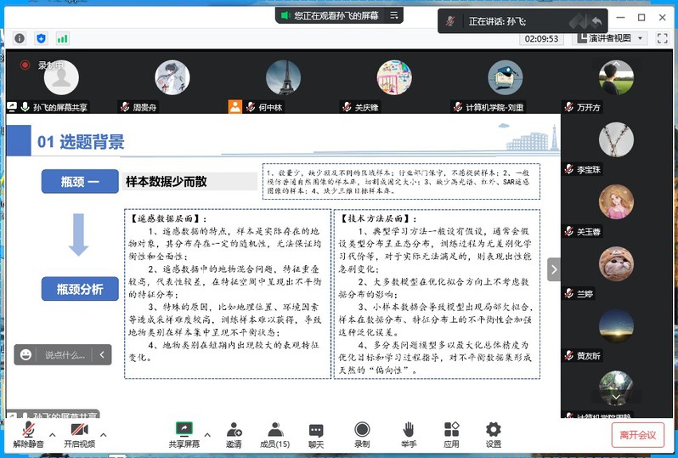Expand the audio options arrow beside 解除静音
The height and width of the screenshot is (458, 678).
[x=53, y=434]
